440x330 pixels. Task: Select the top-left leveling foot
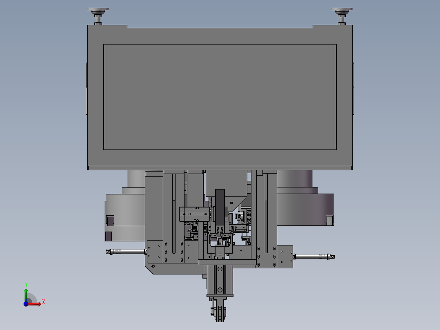[x=98, y=16]
